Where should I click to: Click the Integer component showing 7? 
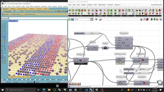pos(105,48)
